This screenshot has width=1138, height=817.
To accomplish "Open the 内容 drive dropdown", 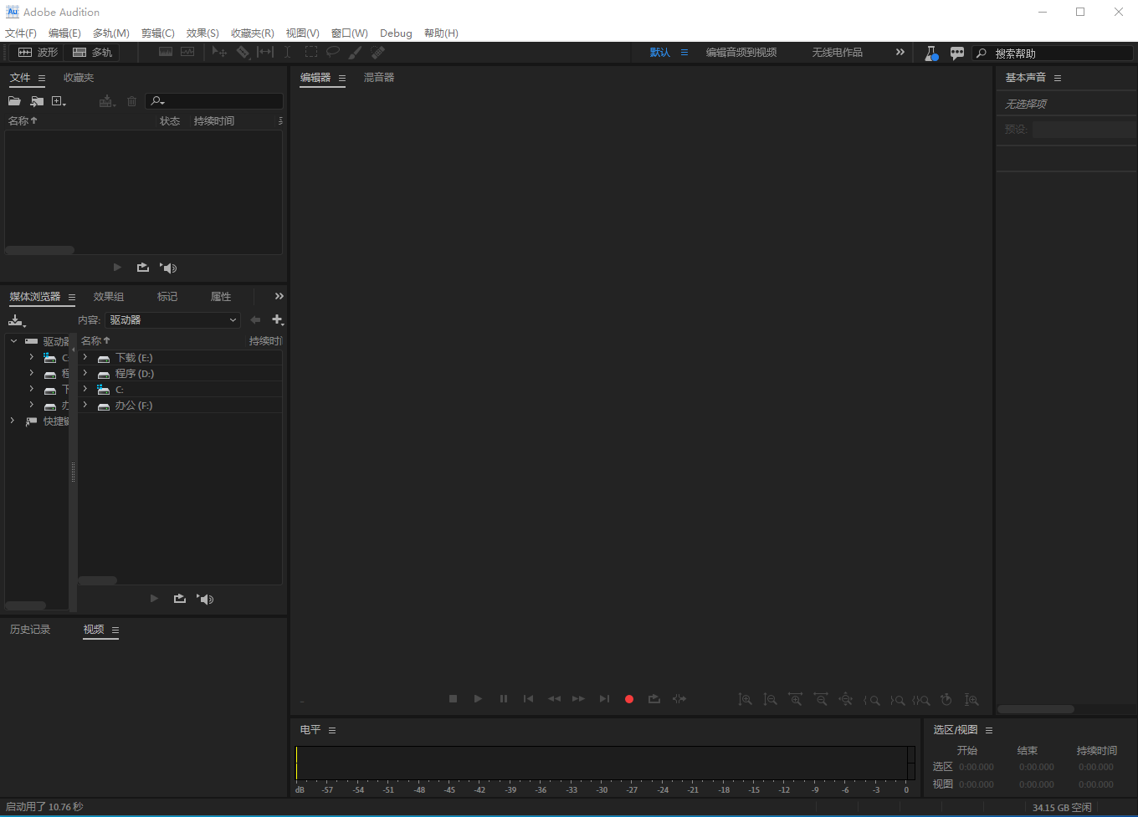I will pos(172,320).
